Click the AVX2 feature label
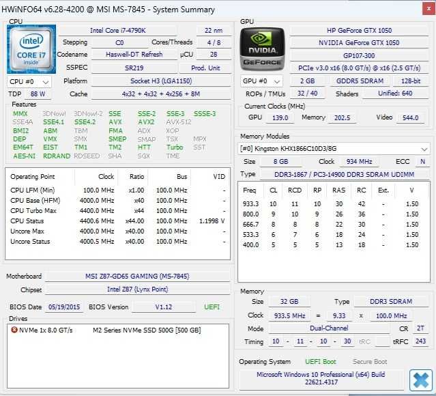The width and height of the screenshot is (436, 396). click(x=146, y=122)
